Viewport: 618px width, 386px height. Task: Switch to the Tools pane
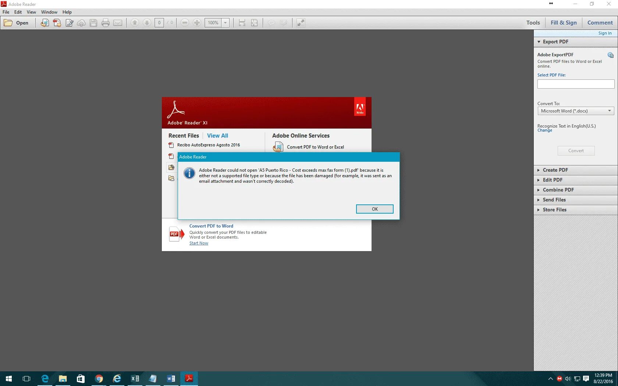pos(533,23)
